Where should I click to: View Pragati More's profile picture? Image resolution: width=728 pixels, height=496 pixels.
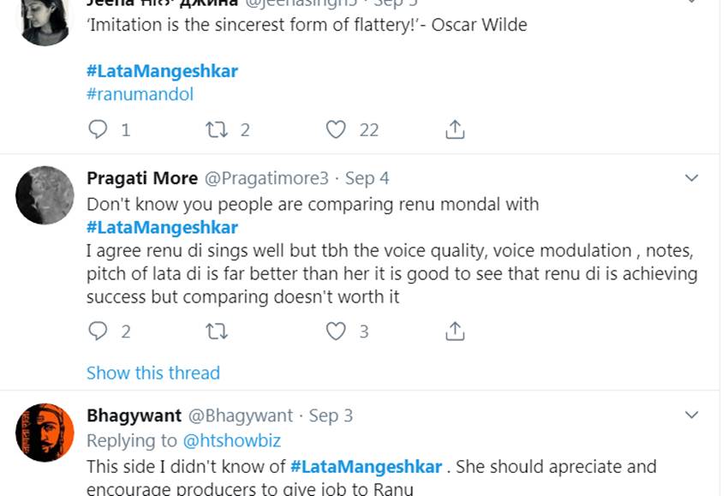[45, 194]
